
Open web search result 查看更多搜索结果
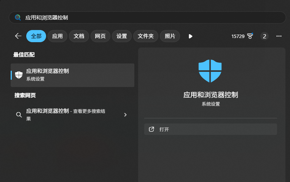click(x=72, y=115)
